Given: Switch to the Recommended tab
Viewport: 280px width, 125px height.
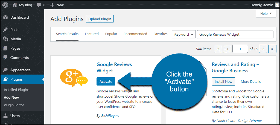Looking at the screenshot, I should click(135, 34).
